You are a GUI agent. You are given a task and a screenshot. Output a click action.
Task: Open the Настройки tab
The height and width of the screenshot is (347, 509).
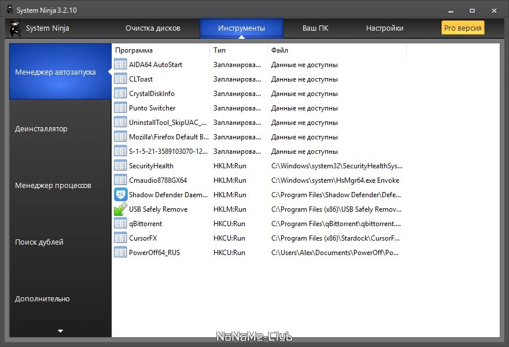click(x=385, y=28)
